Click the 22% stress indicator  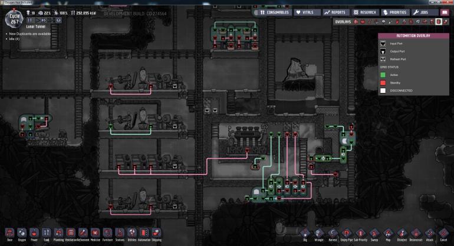[x=45, y=13]
